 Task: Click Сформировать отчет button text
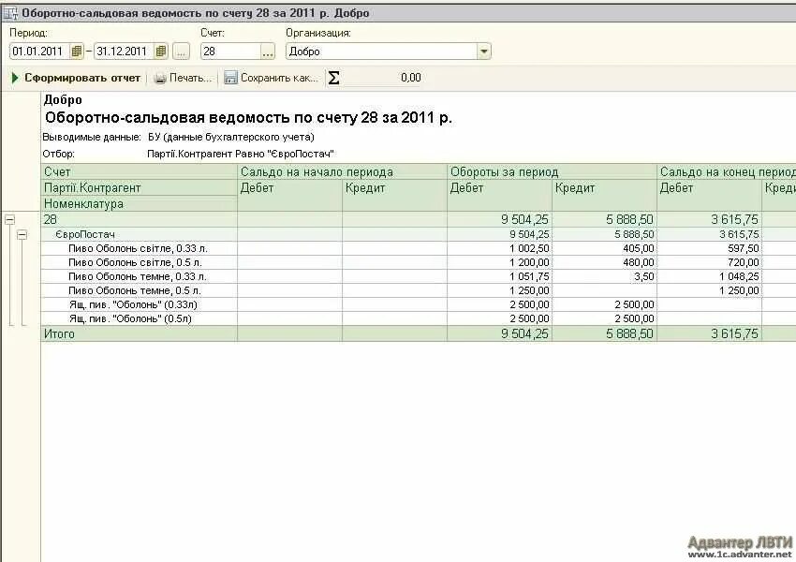[x=82, y=78]
